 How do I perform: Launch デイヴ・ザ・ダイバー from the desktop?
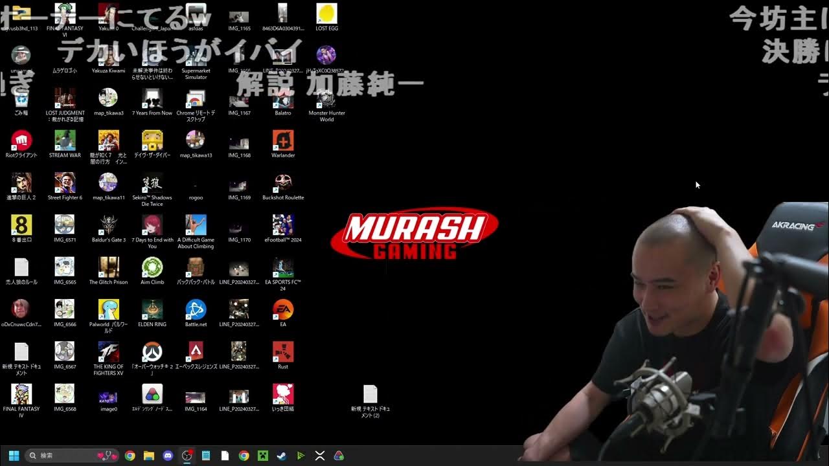(x=152, y=144)
